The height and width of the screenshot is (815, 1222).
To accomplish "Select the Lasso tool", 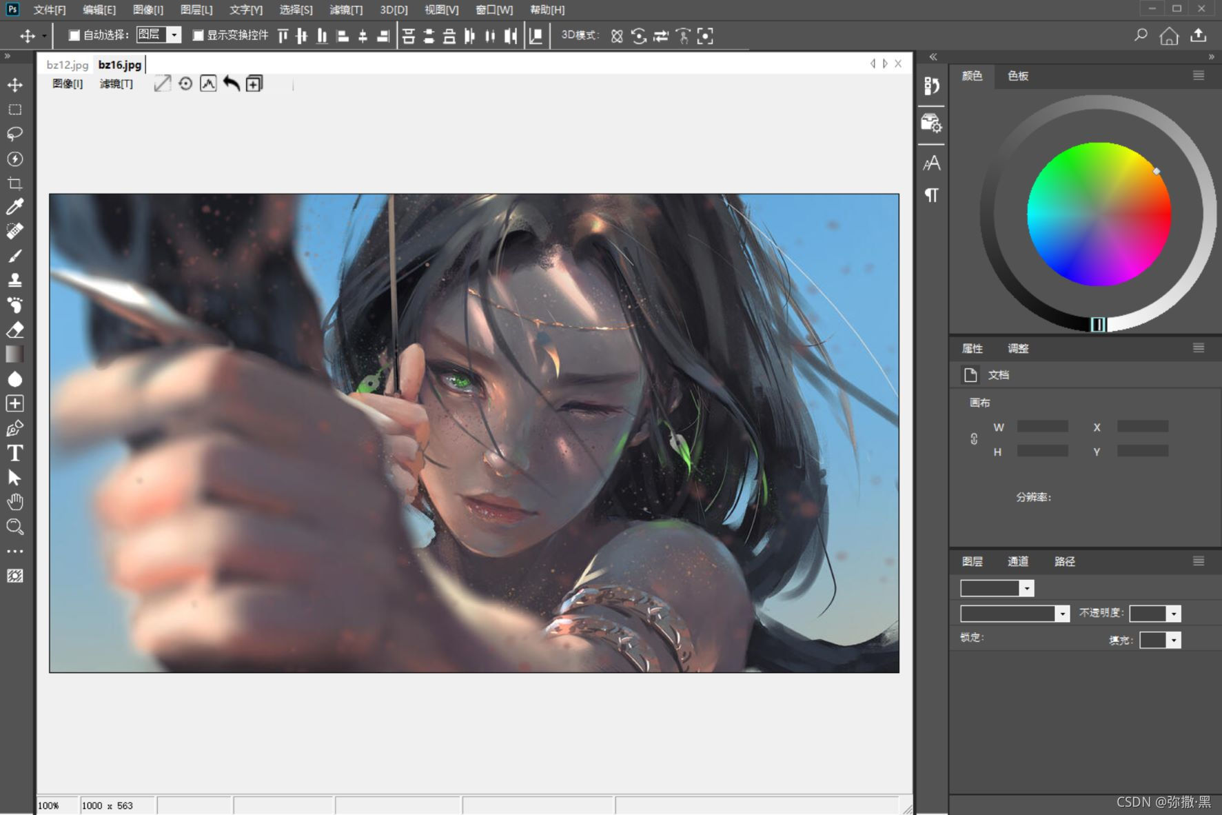I will (x=14, y=134).
